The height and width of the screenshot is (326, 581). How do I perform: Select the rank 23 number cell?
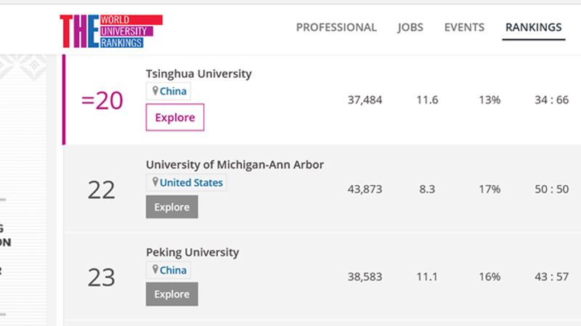(x=102, y=277)
